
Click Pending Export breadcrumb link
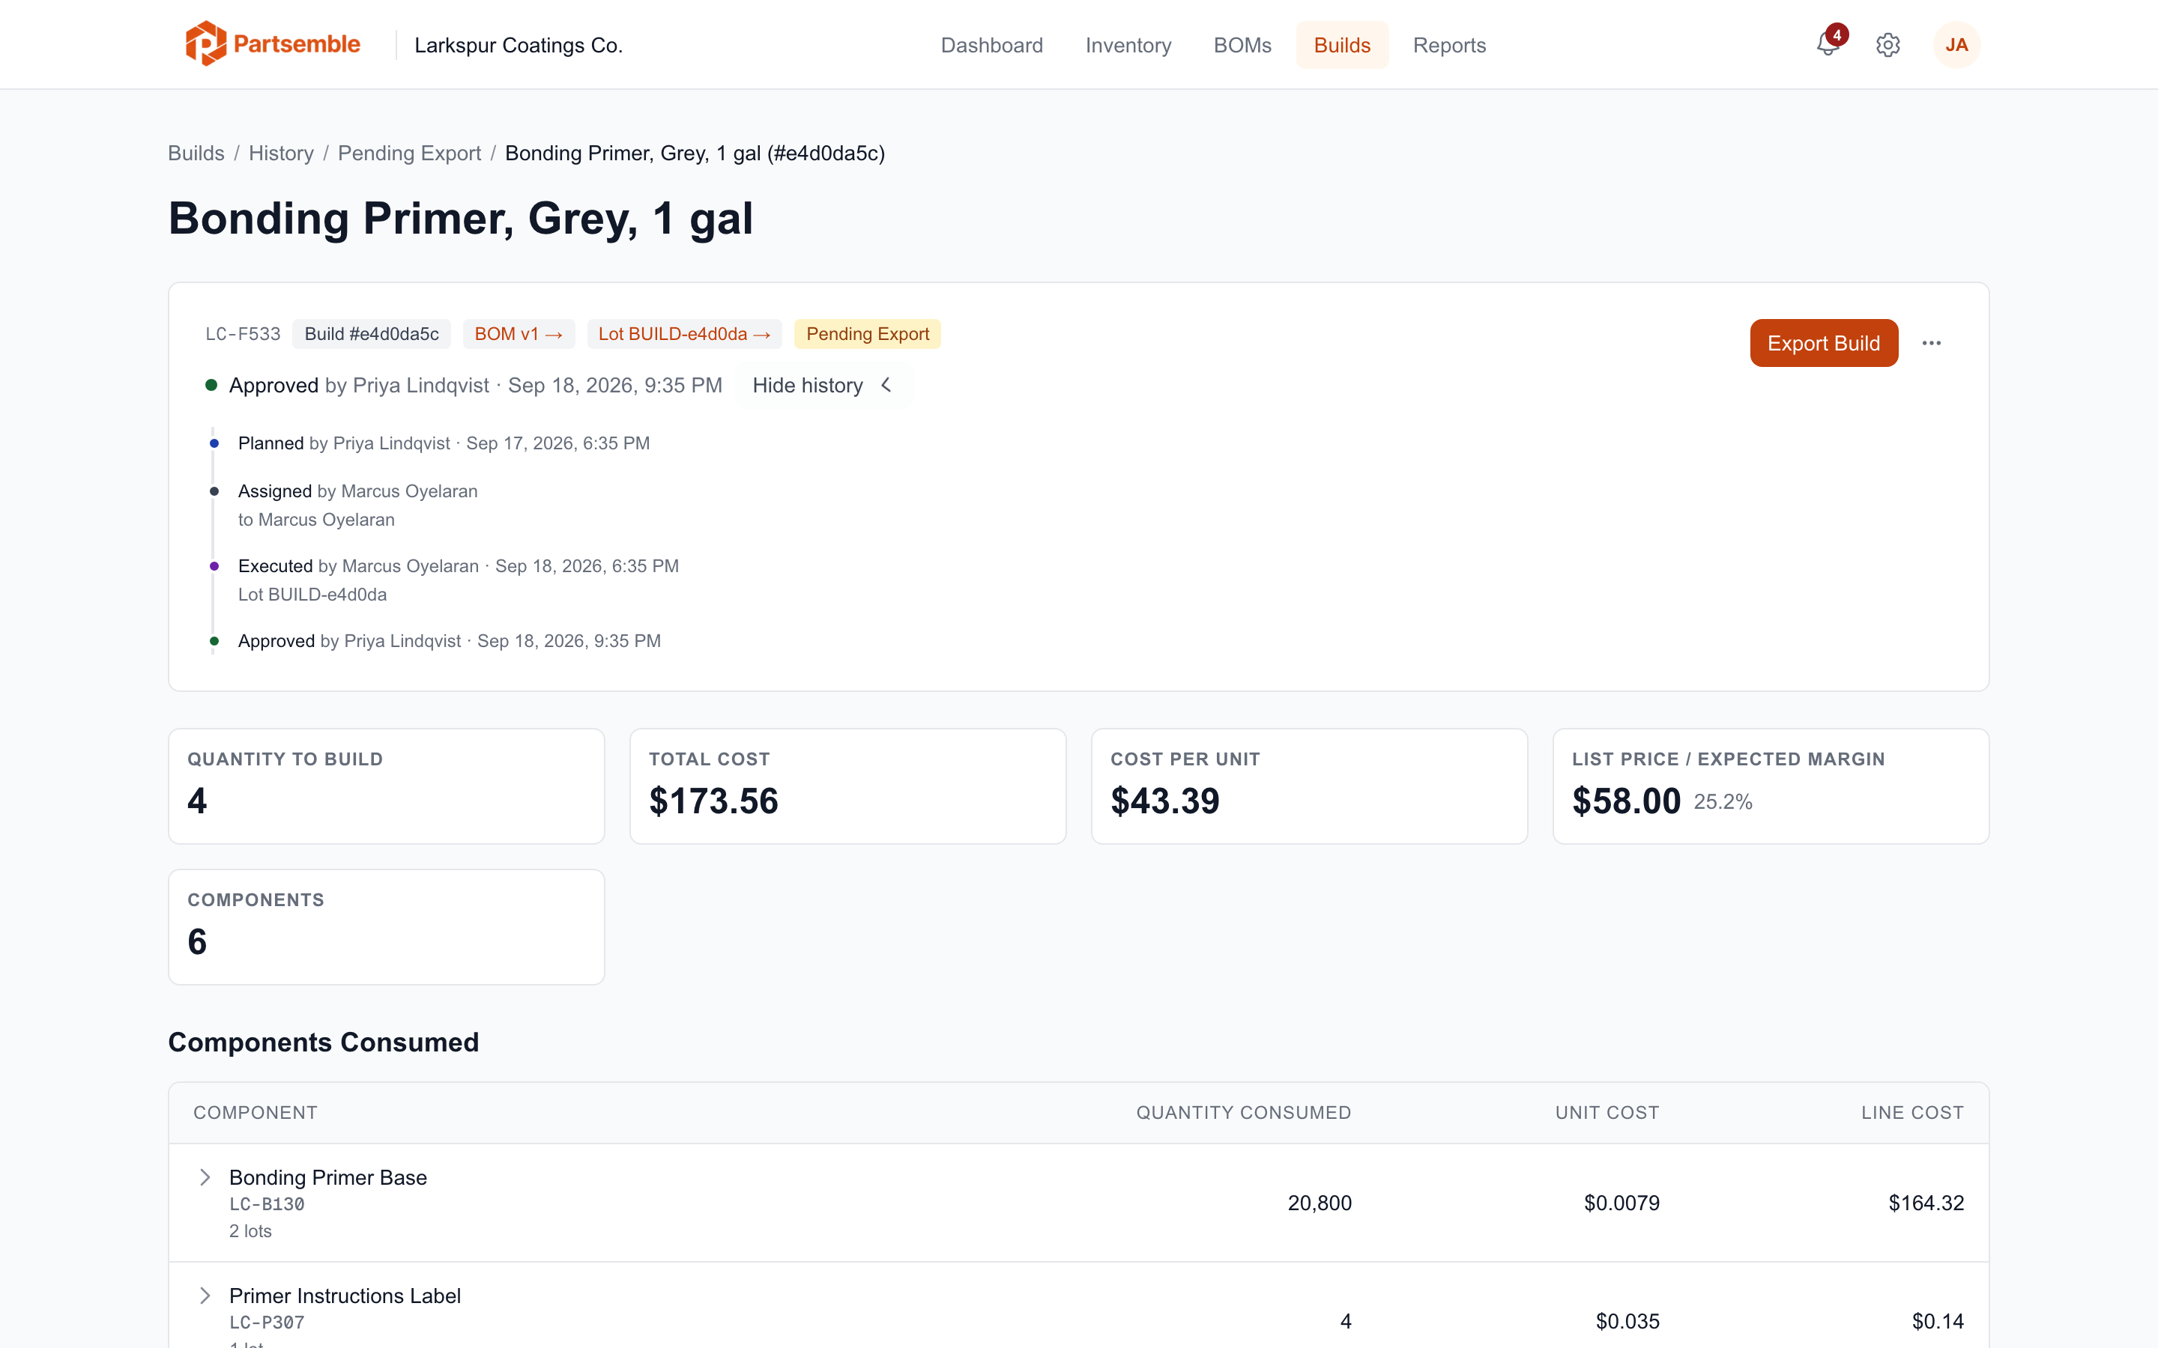point(409,154)
